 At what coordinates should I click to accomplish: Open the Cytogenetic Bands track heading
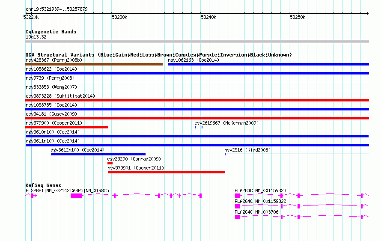coord(51,32)
